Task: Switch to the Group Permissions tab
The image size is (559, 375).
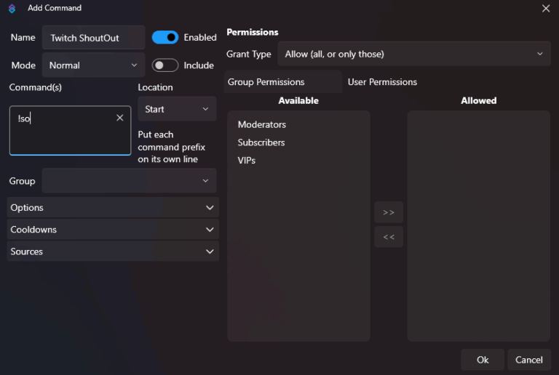Action: [x=283, y=82]
